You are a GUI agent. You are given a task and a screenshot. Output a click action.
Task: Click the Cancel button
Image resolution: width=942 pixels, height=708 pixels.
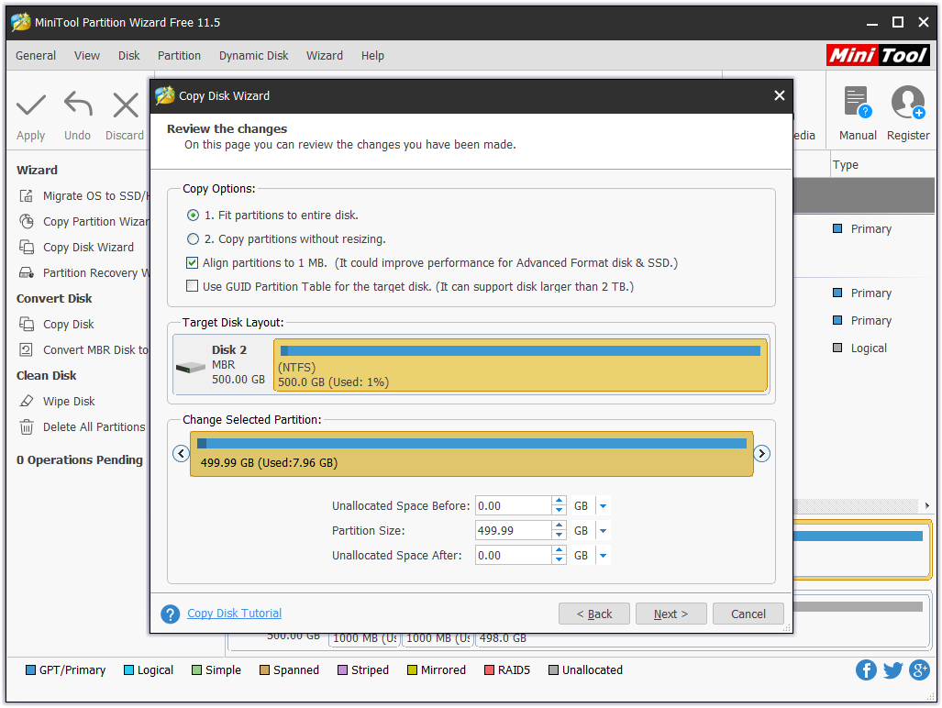pyautogui.click(x=748, y=614)
